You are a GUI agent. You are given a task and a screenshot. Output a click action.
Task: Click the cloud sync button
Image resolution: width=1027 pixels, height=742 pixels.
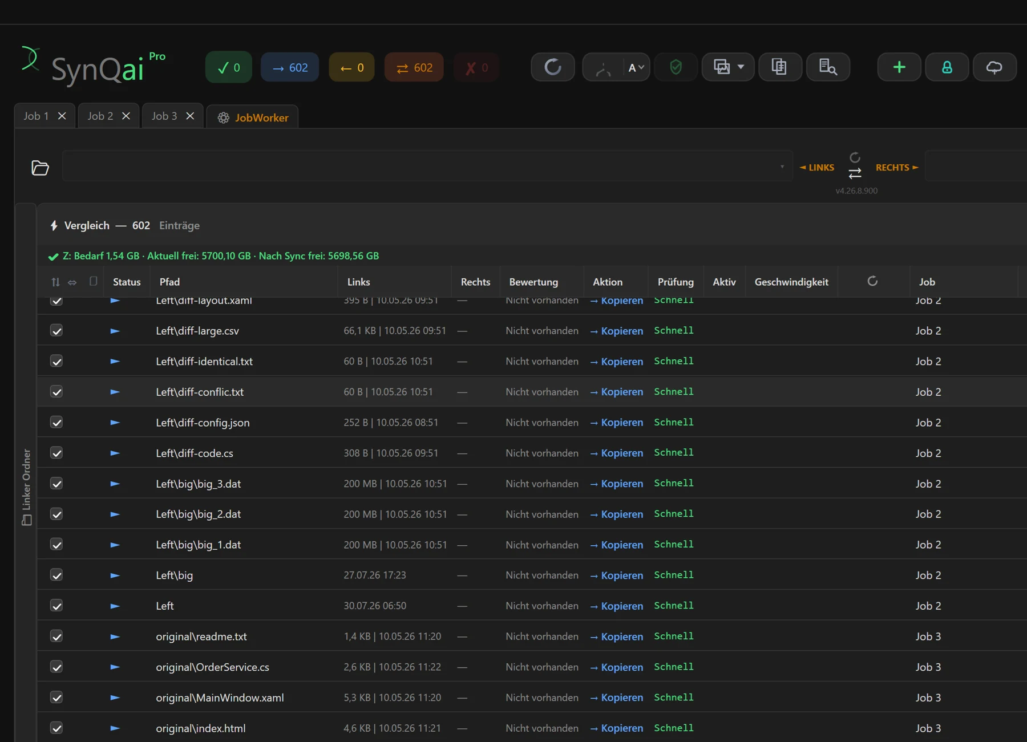tap(994, 67)
